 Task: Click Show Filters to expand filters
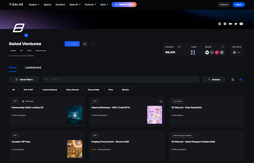coord(24,80)
